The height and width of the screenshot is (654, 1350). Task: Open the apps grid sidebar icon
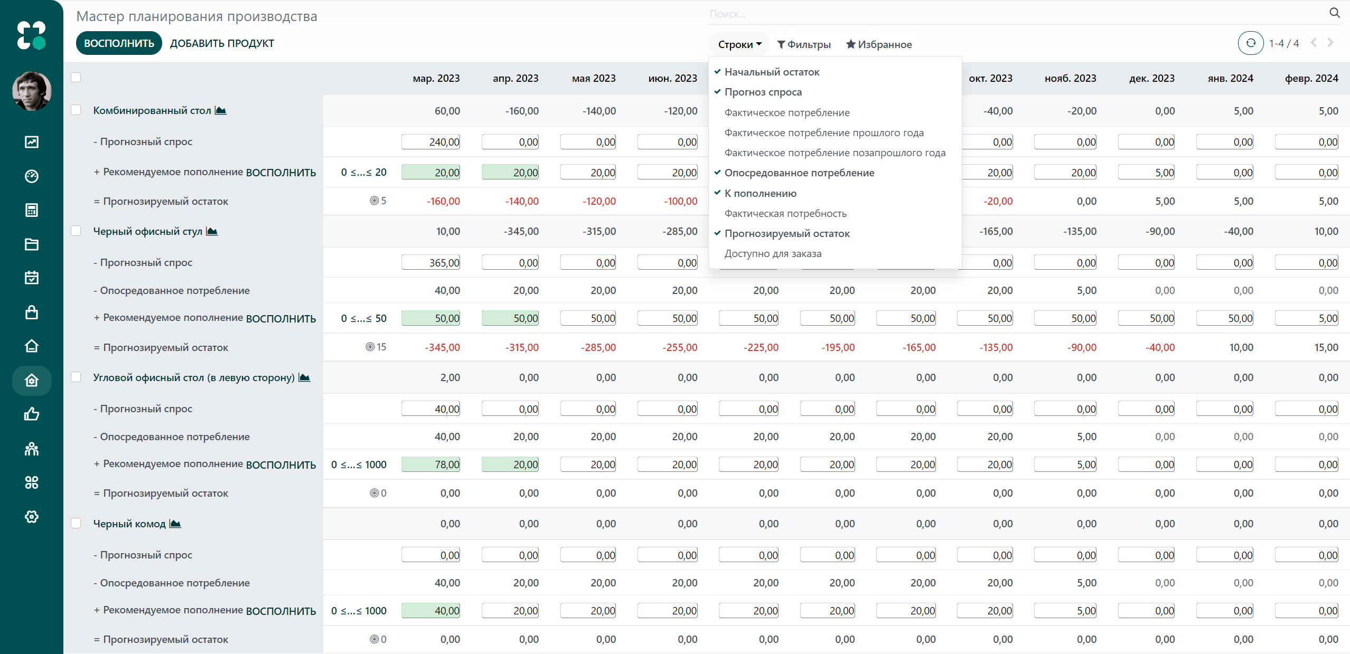[32, 482]
